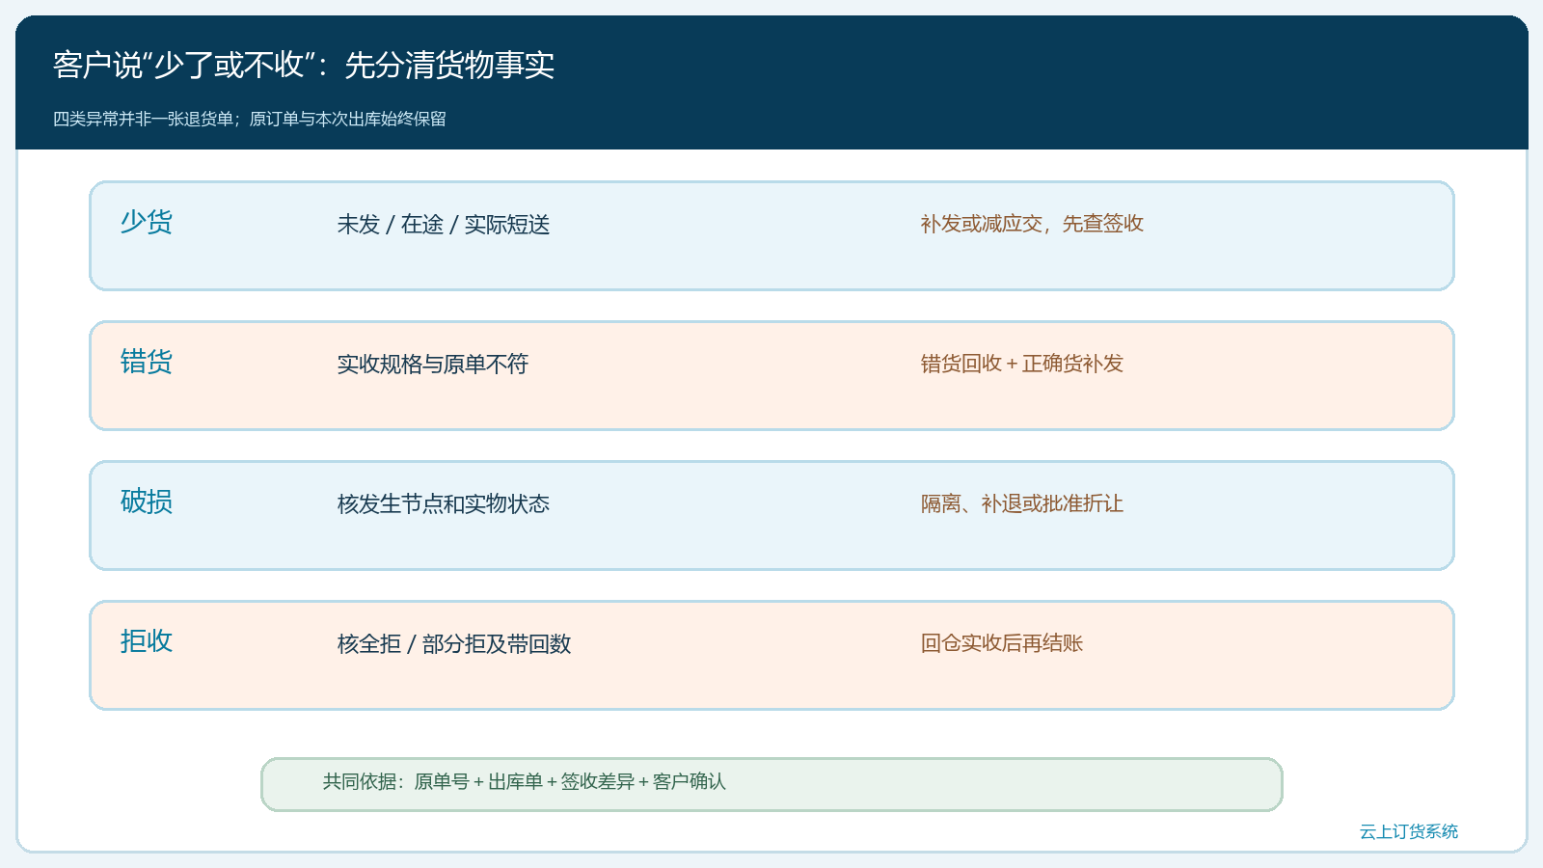Click the 少货 heading
1543x868 pixels.
pos(147,222)
